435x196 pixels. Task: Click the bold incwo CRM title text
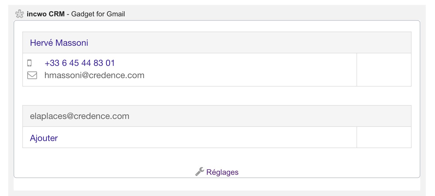tap(46, 14)
